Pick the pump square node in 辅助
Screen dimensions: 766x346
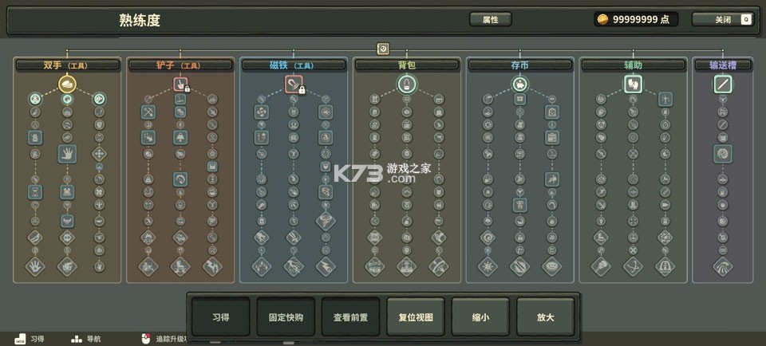click(665, 100)
